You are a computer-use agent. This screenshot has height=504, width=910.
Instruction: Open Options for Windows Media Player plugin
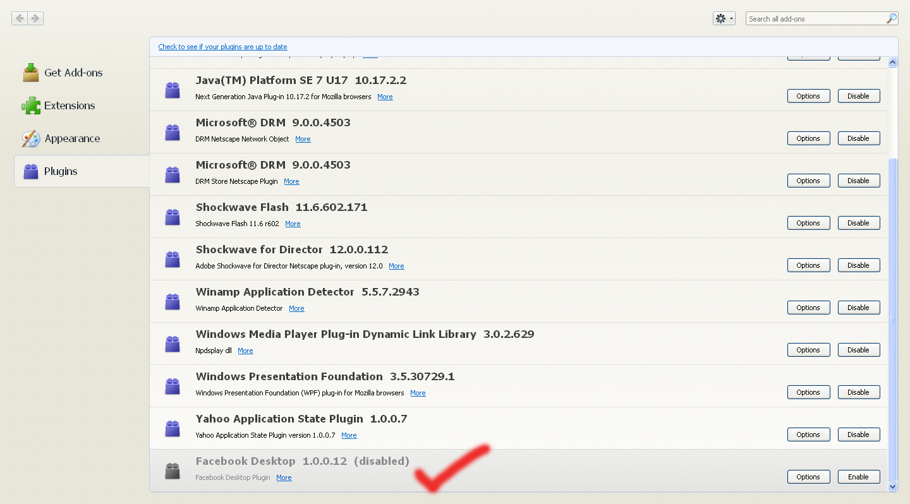(808, 350)
